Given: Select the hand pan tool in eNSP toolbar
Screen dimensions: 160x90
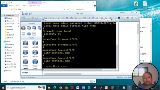Looking at the screenshot, I should (x=63, y=18).
